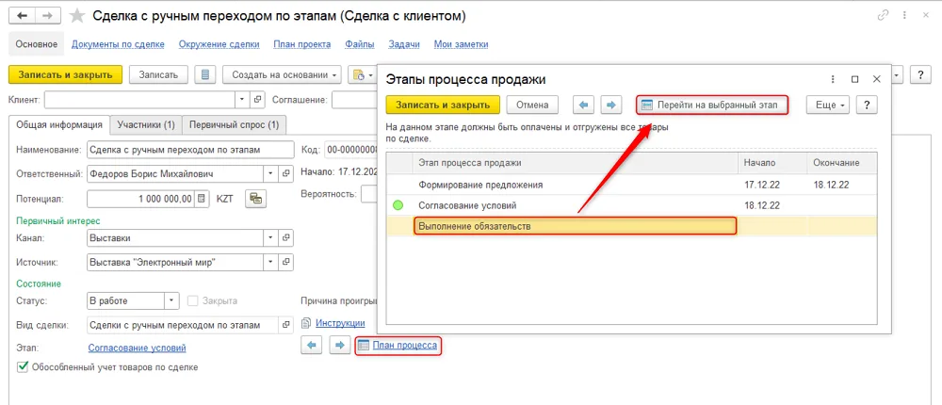
Task: Click the Окончание column header
Action: (841, 163)
